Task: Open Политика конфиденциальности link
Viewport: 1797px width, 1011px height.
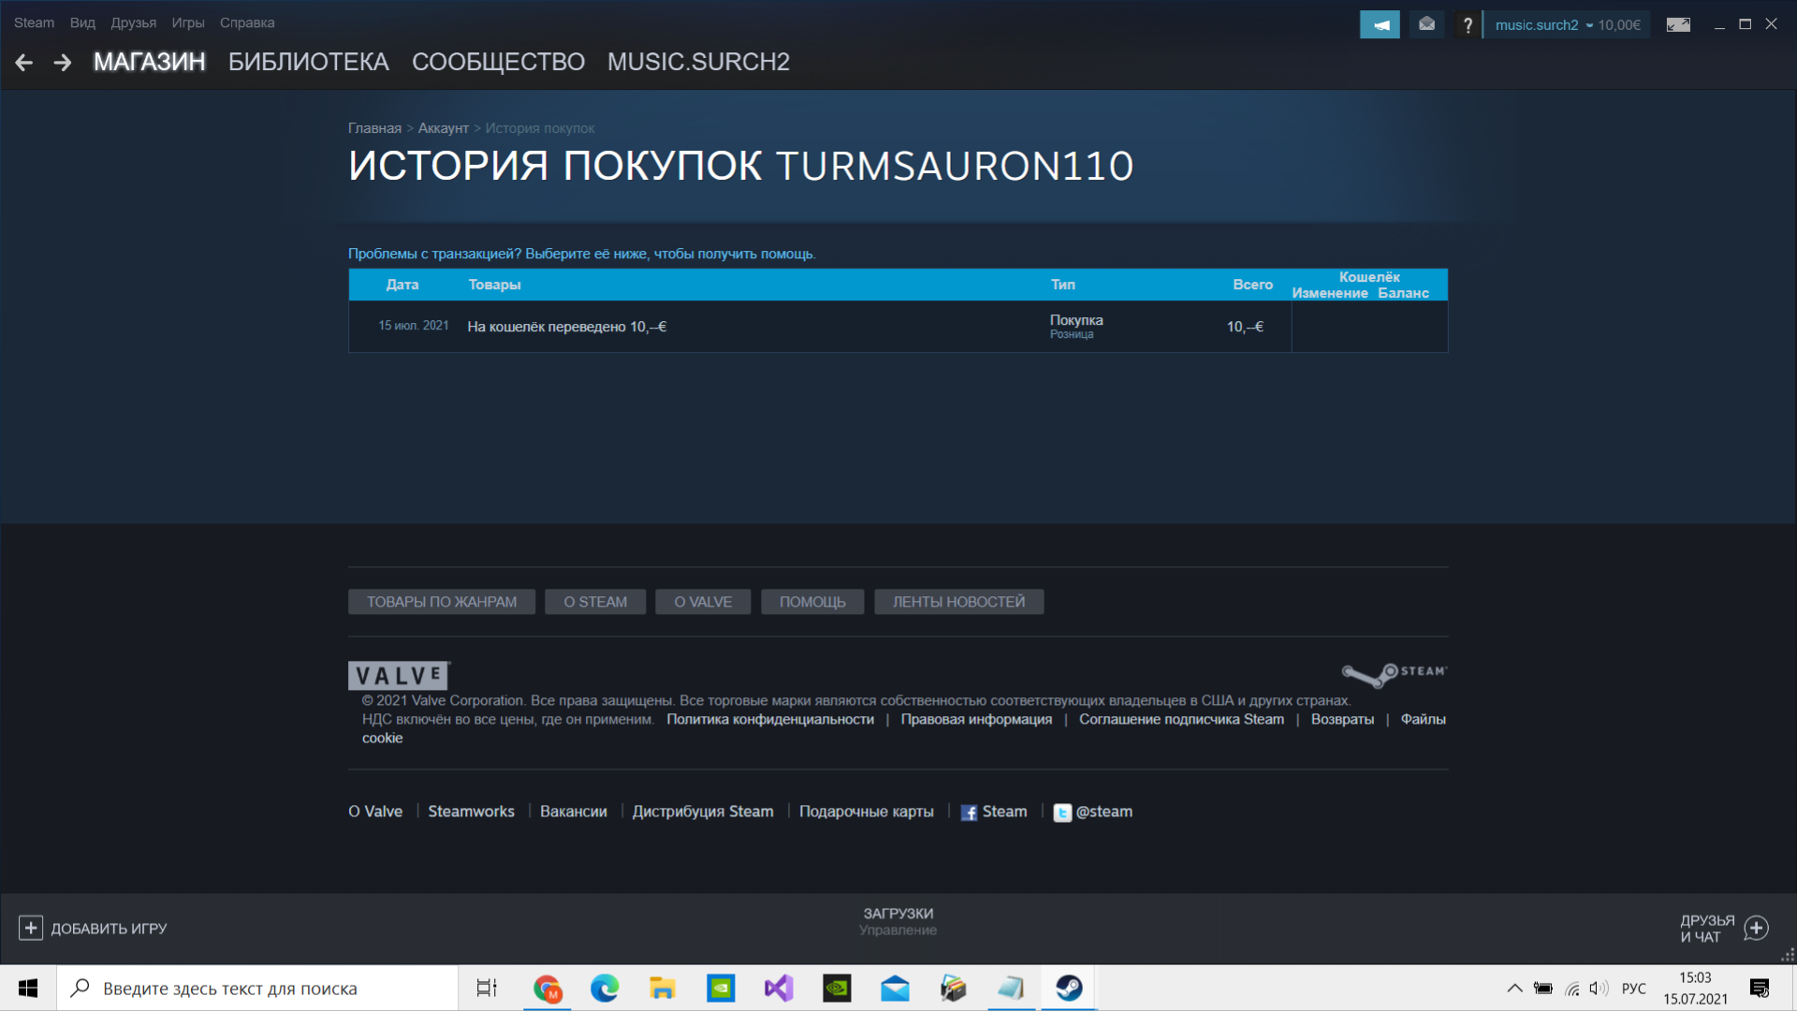Action: 770,719
